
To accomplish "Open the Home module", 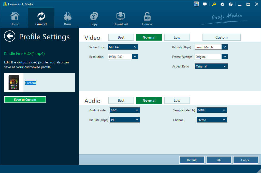I will pos(15,19).
